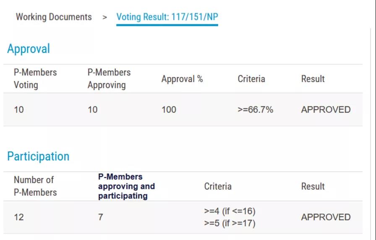The width and height of the screenshot is (376, 240).
Task: Click the breadcrumb separator arrow
Action: click(x=104, y=18)
